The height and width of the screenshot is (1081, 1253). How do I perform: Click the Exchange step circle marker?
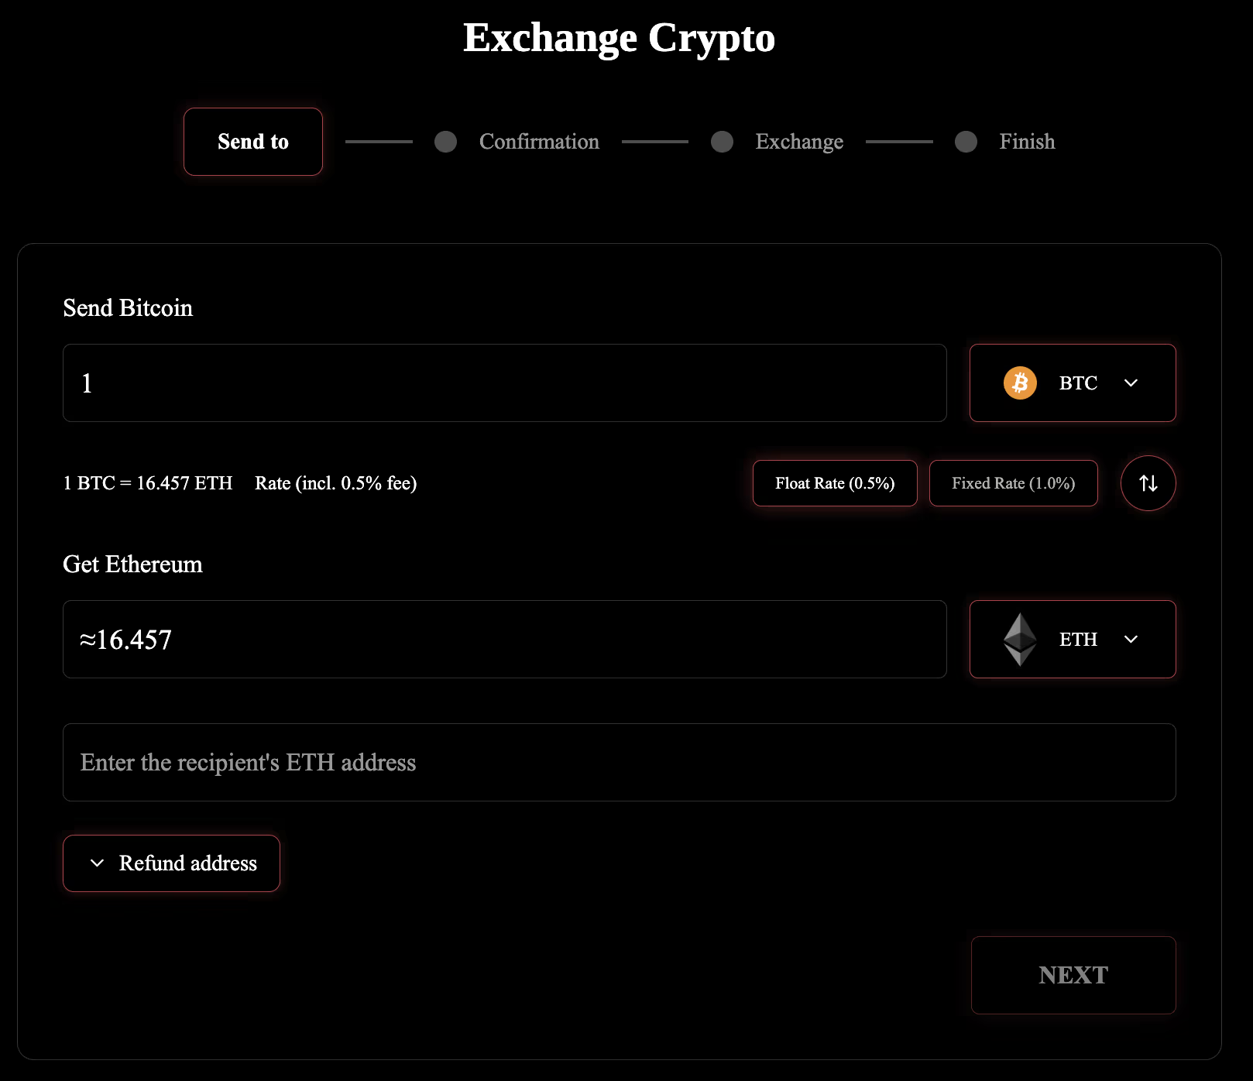coord(722,142)
